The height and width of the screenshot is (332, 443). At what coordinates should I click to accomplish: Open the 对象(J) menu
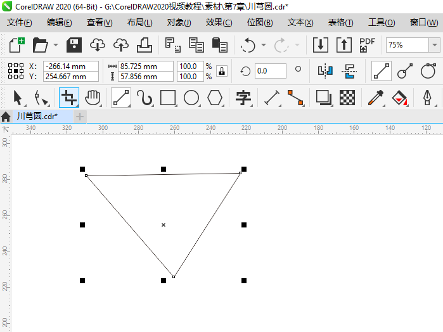[179, 22]
